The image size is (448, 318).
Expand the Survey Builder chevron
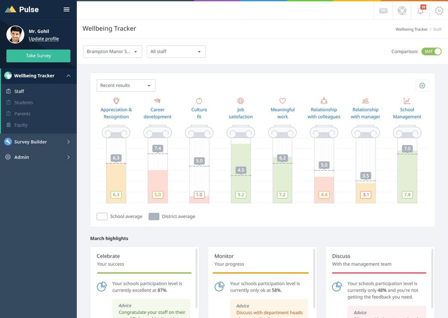69,142
